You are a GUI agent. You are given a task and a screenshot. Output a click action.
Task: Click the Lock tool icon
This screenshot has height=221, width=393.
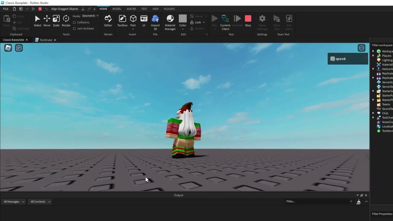192,22
